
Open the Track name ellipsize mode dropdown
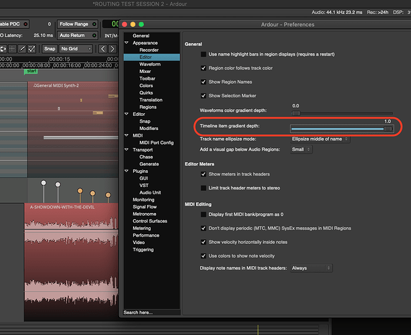321,138
